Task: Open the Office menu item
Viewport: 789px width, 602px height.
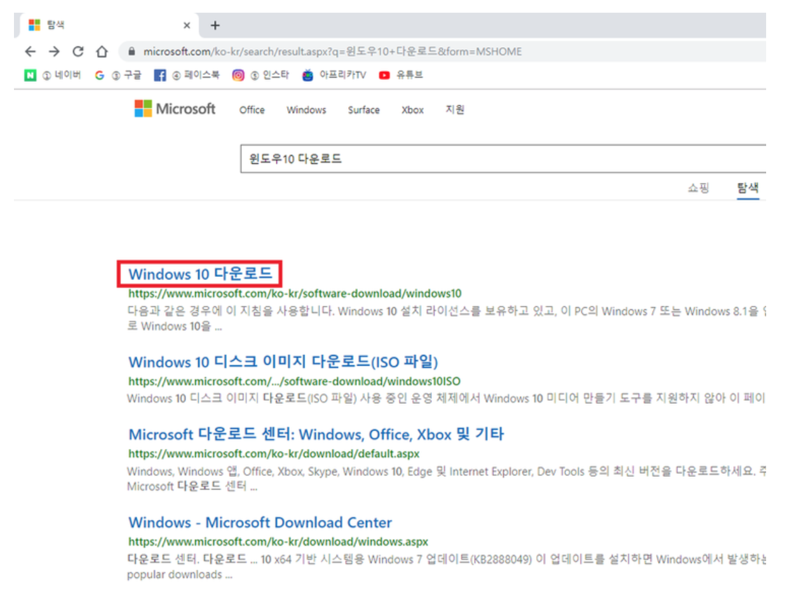Action: pos(252,110)
